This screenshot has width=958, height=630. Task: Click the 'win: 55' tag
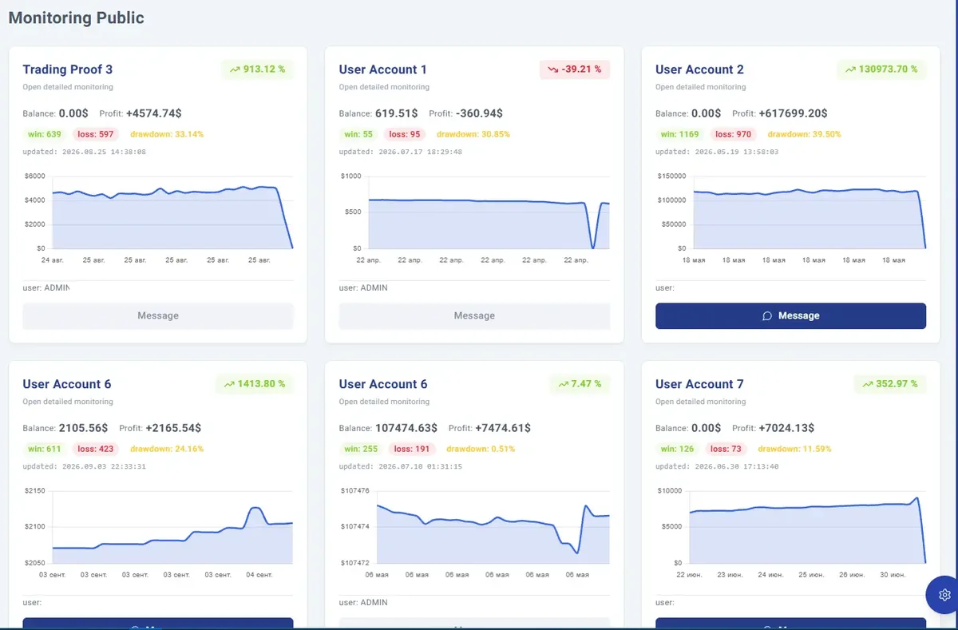358,134
